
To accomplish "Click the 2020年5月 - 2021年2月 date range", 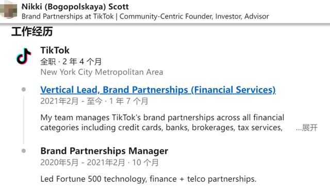I will (x=82, y=162).
